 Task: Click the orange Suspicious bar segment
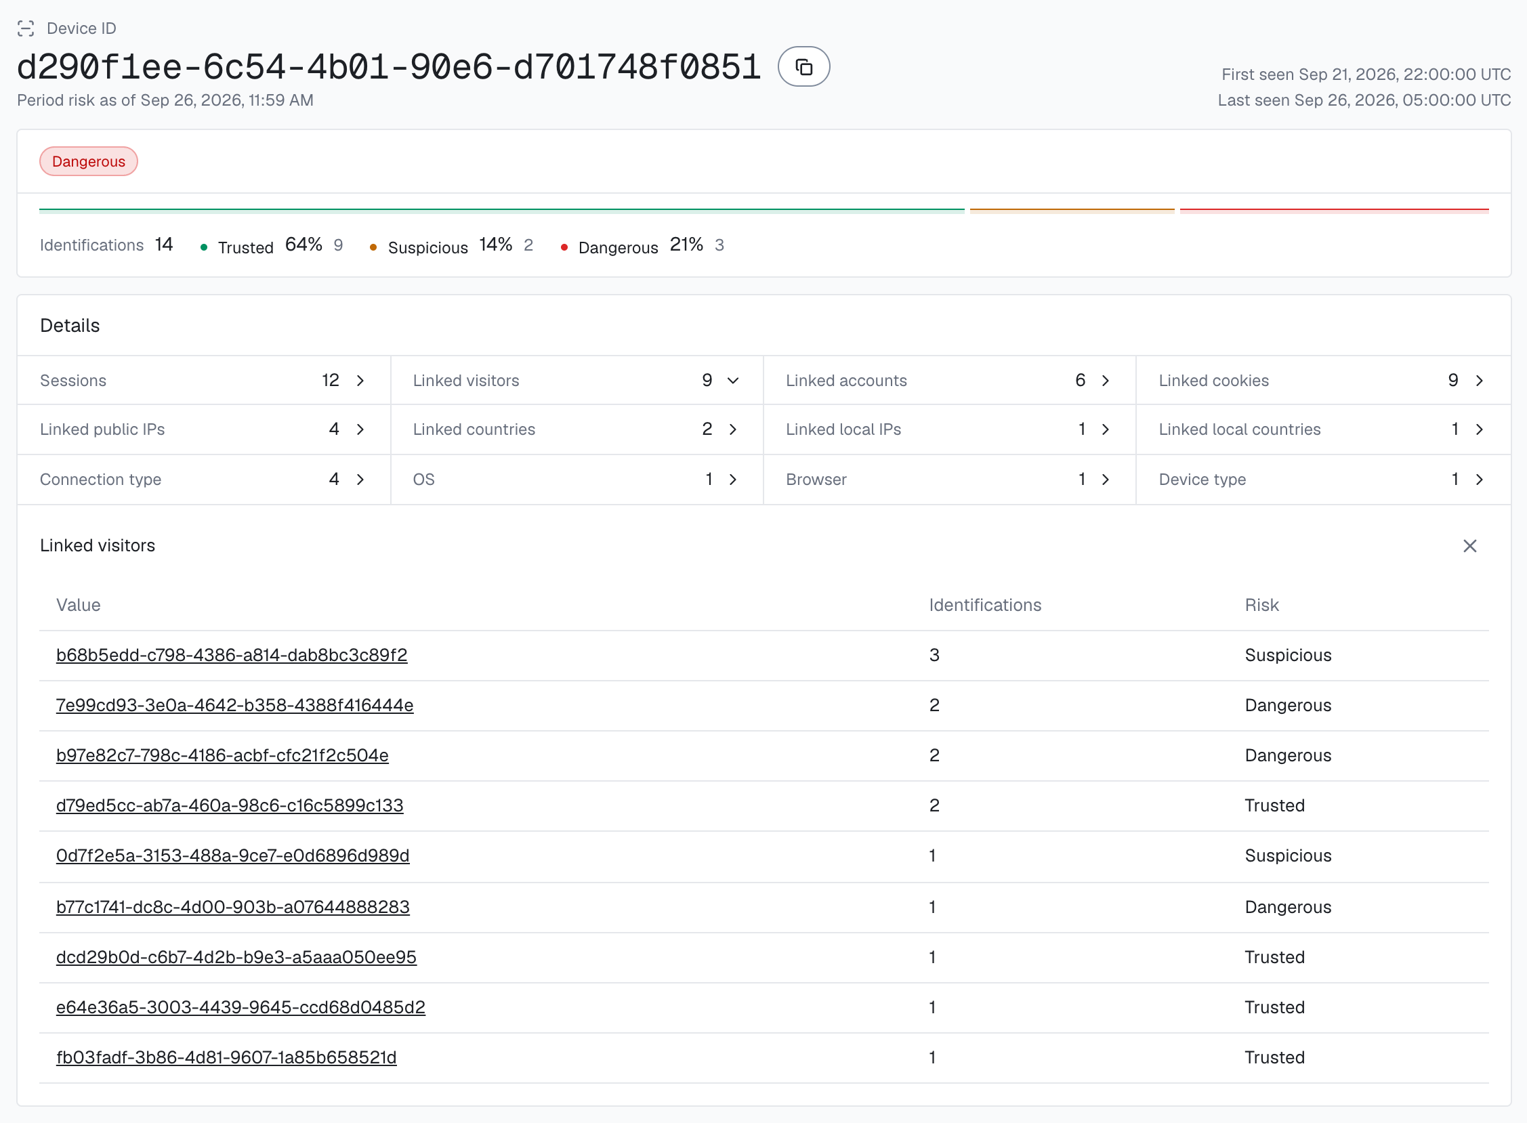(x=1072, y=211)
